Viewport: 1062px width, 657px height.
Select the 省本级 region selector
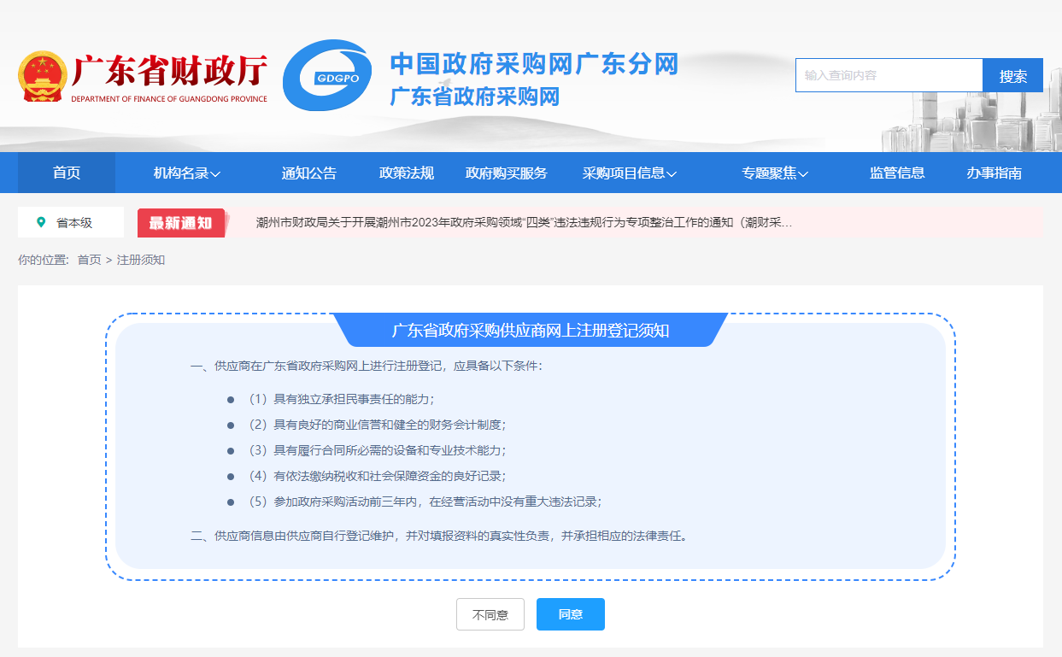pos(73,223)
